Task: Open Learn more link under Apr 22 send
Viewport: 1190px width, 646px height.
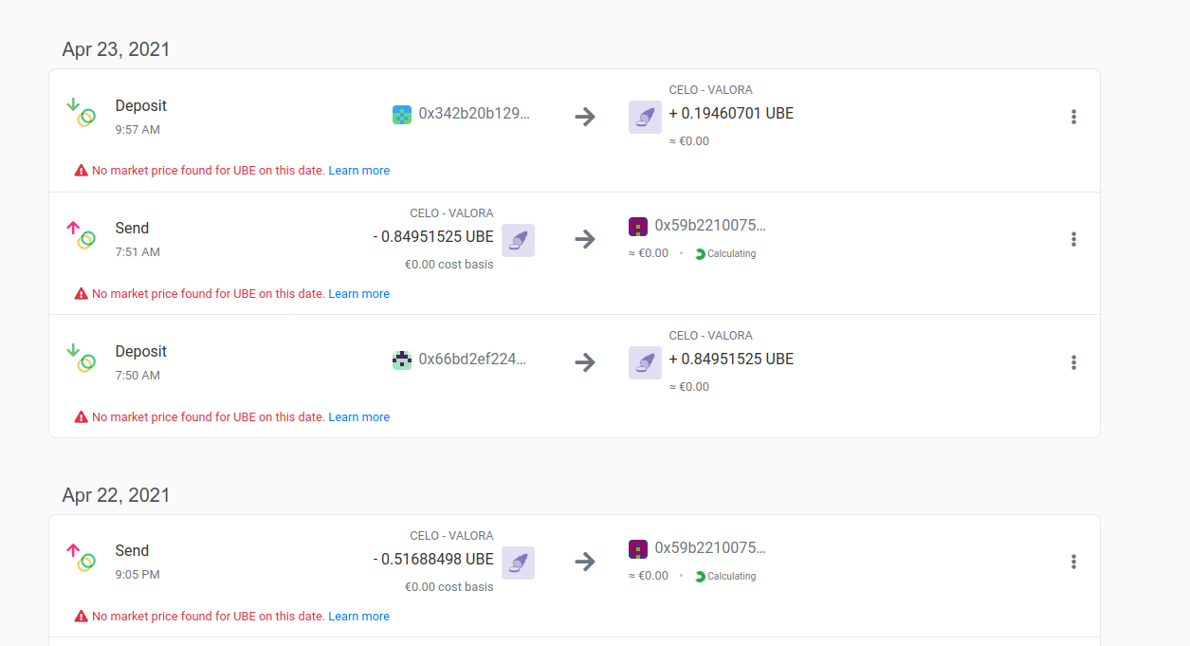Action: tap(358, 617)
